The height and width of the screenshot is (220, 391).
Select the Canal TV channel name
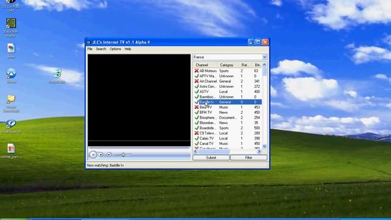[x=206, y=144]
